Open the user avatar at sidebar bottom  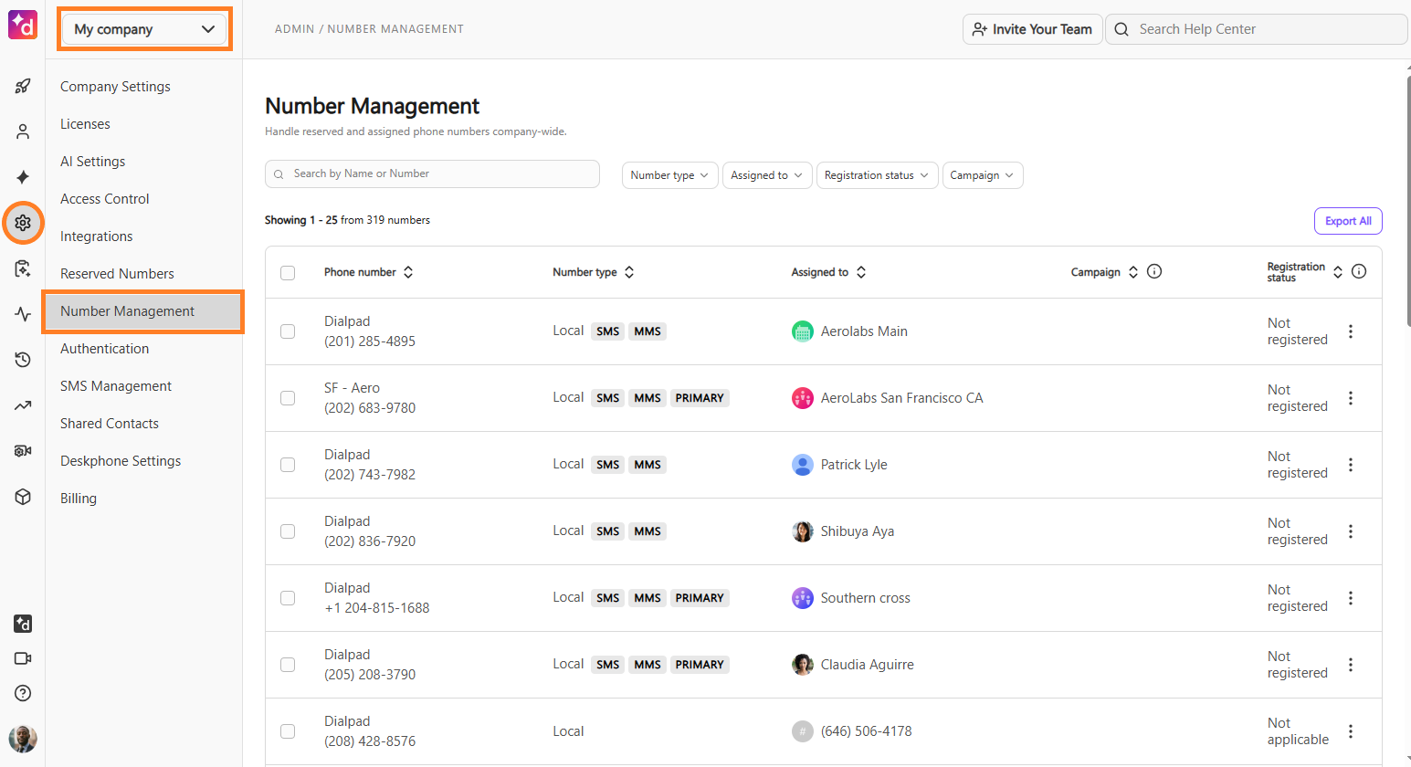23,739
